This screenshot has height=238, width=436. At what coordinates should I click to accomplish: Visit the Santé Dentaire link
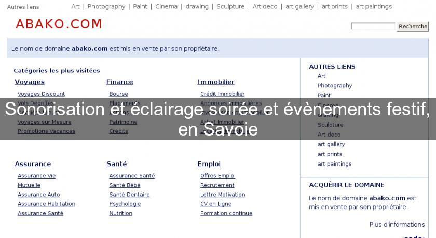click(x=130, y=195)
